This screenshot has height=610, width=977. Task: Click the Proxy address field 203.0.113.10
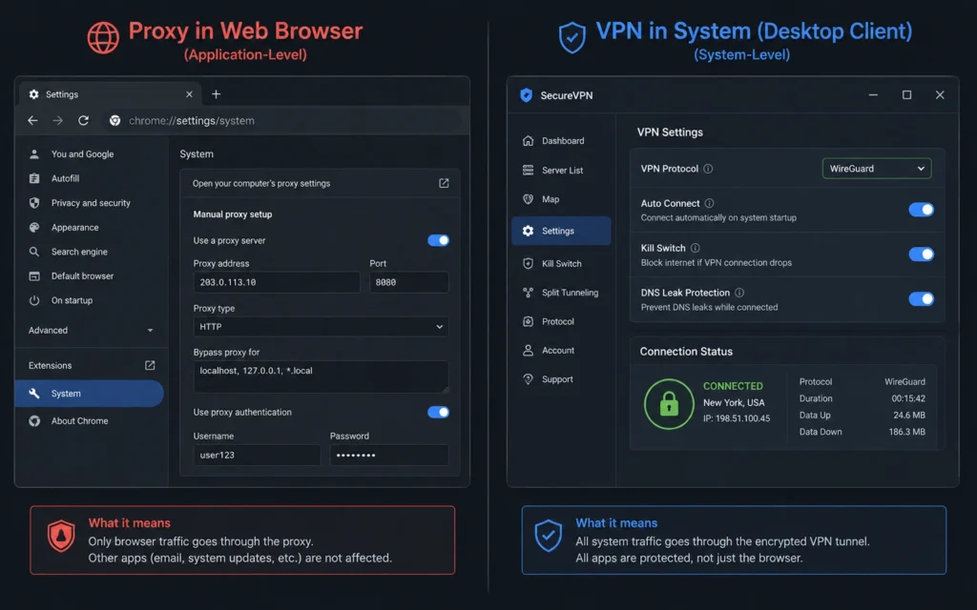277,282
